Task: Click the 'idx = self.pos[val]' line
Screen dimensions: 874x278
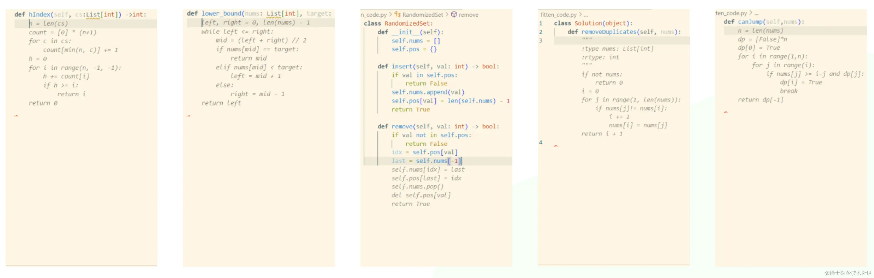Action: point(425,152)
